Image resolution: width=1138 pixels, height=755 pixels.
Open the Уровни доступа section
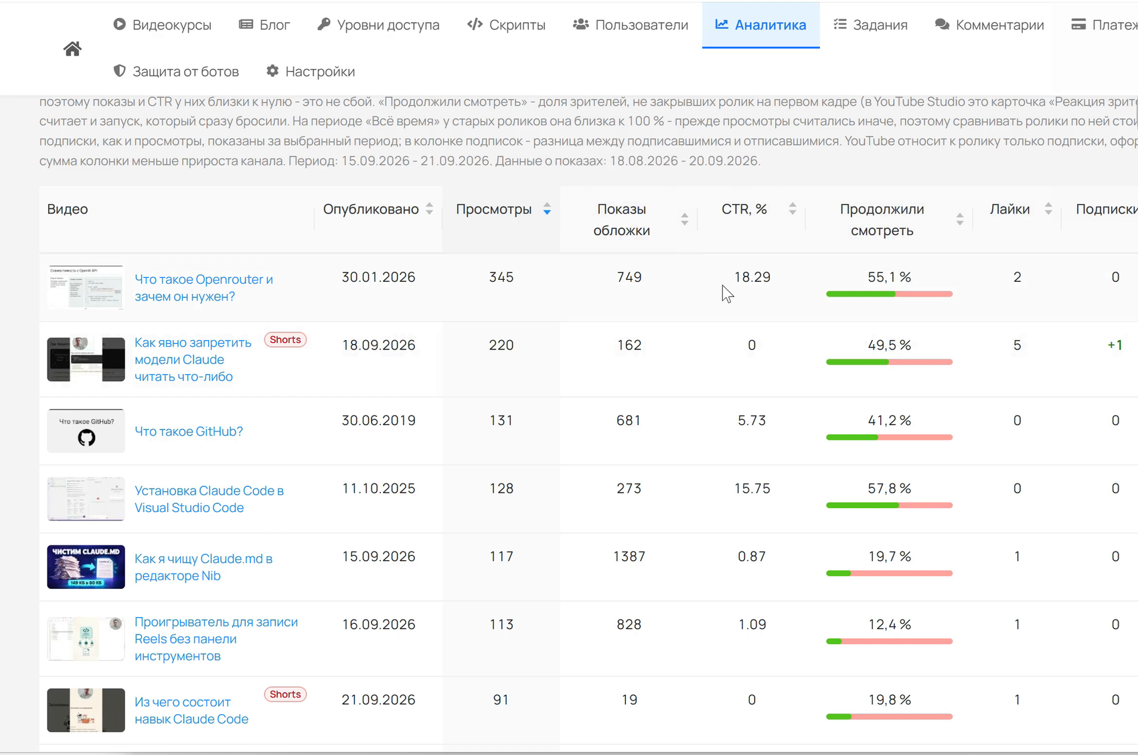(x=378, y=25)
